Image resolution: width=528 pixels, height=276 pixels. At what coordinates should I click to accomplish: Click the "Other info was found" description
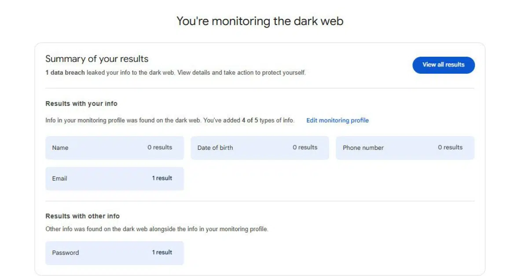pos(157,229)
